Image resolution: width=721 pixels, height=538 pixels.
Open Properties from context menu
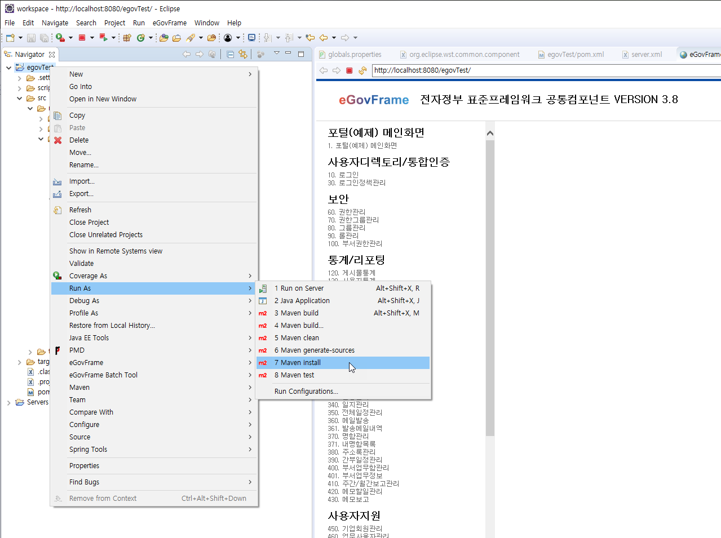coord(153,466)
